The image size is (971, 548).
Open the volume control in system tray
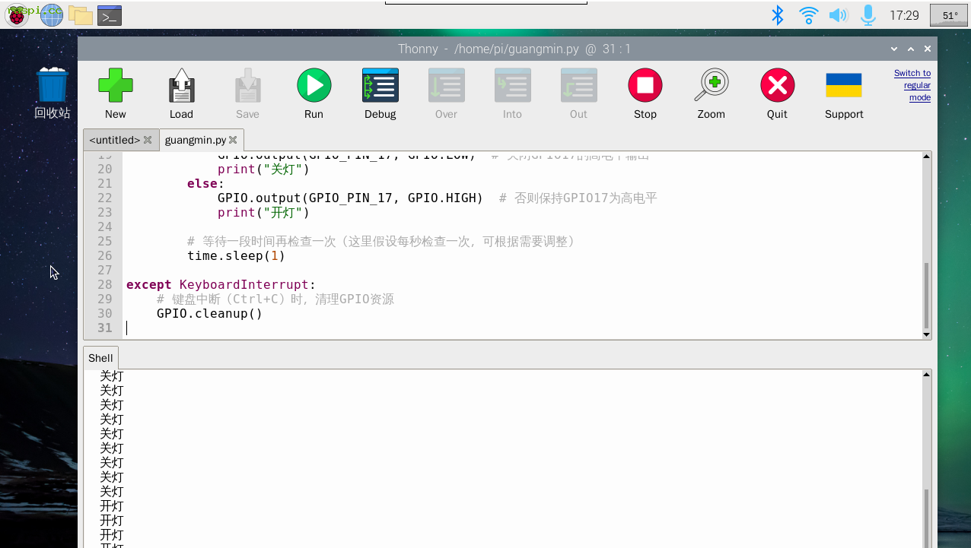tap(838, 15)
